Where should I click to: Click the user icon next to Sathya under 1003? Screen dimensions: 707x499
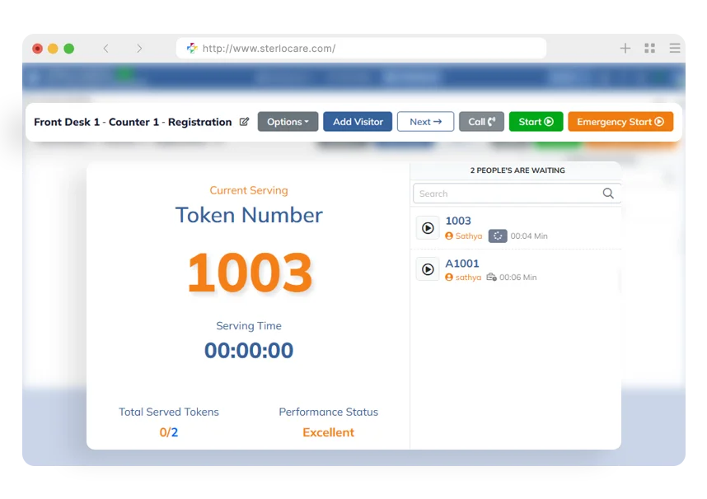tap(448, 236)
